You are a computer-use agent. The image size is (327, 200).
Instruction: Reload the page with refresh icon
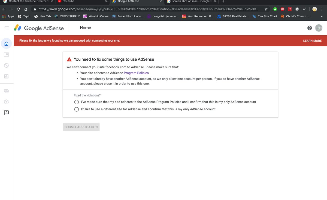tap(19, 9)
